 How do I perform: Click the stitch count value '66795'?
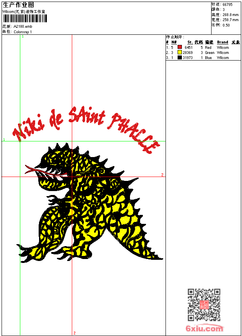click(x=228, y=5)
